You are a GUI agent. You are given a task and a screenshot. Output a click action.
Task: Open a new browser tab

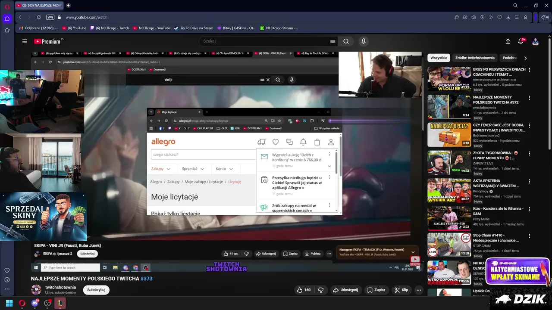[68, 6]
